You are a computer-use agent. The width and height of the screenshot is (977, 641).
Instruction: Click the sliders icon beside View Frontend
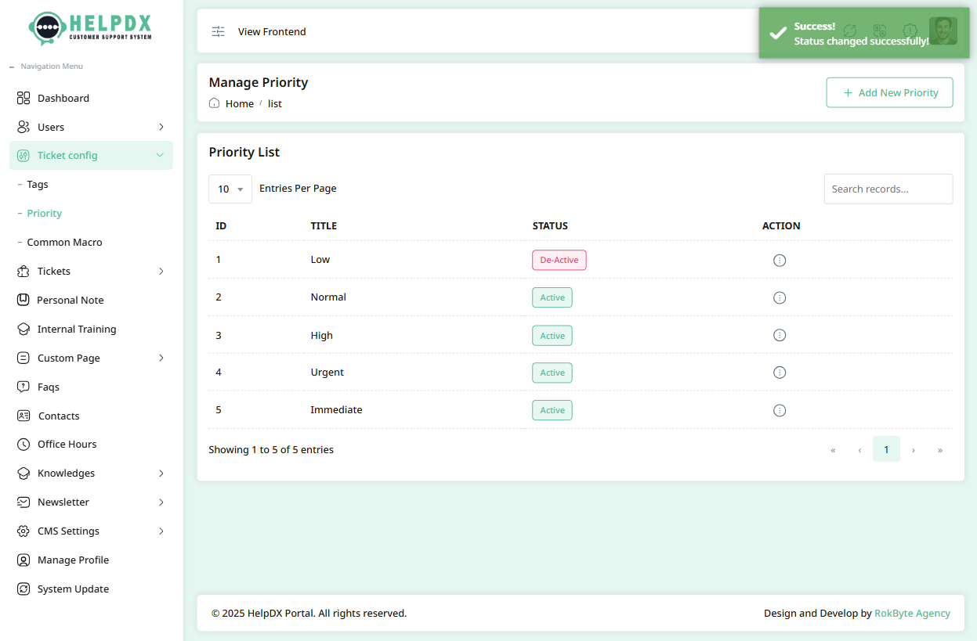(218, 31)
